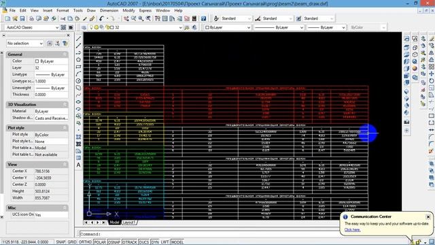Click the Explode tool in Modify toolbar

coord(432,151)
